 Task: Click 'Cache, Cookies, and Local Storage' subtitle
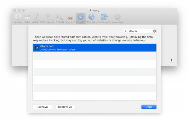pyautogui.click(x=58, y=50)
